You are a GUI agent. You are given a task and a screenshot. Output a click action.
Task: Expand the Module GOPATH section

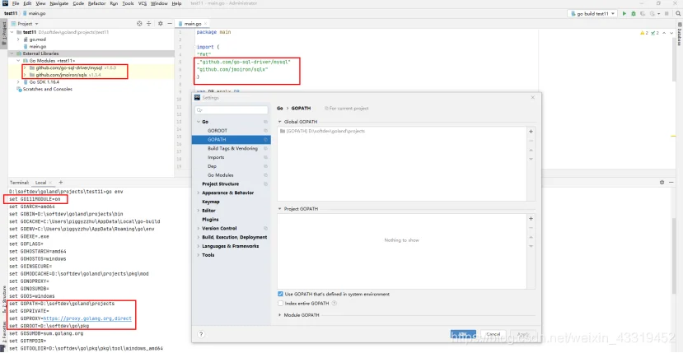tap(279, 314)
